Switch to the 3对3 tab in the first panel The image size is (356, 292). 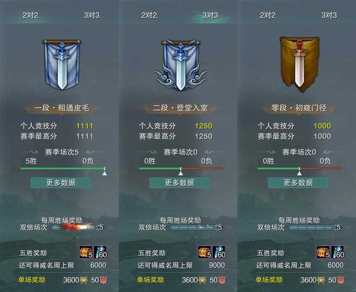coord(92,15)
